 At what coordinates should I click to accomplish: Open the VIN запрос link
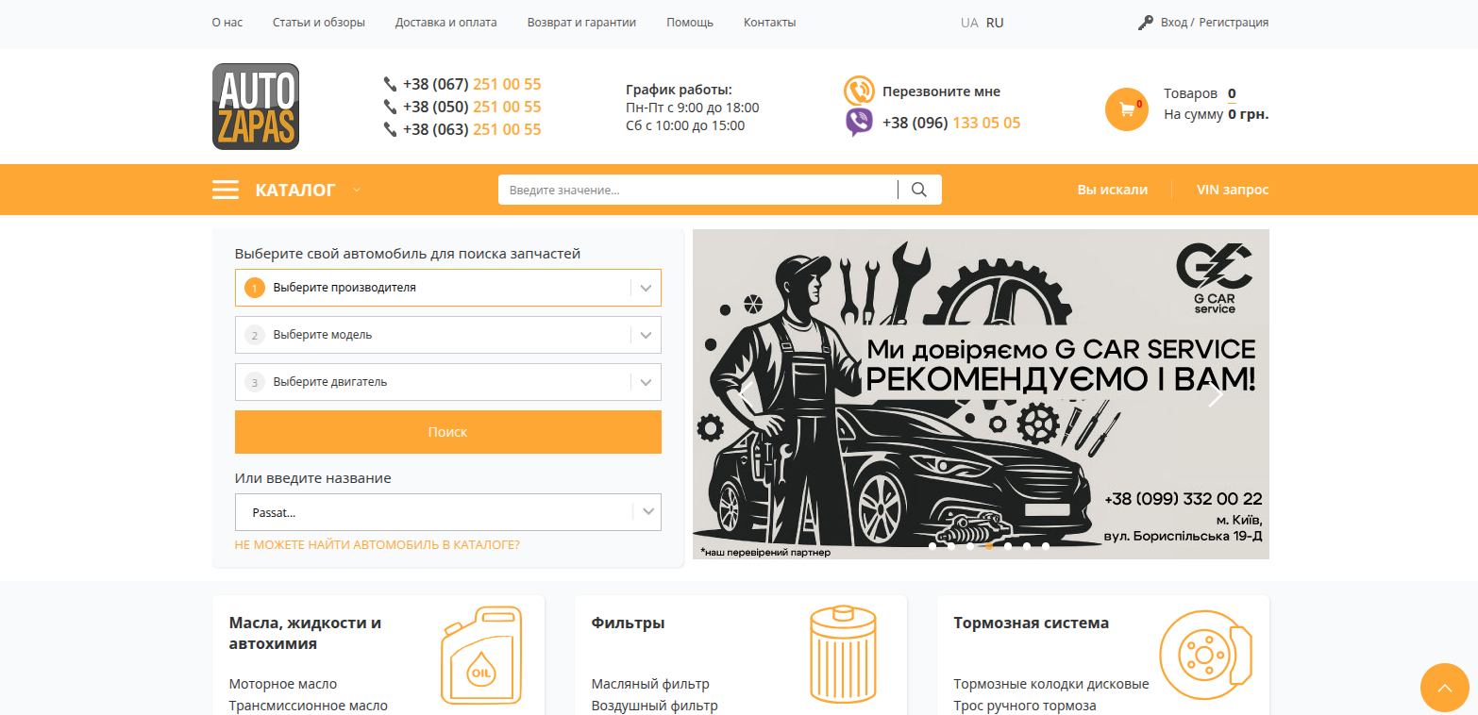pyautogui.click(x=1233, y=190)
